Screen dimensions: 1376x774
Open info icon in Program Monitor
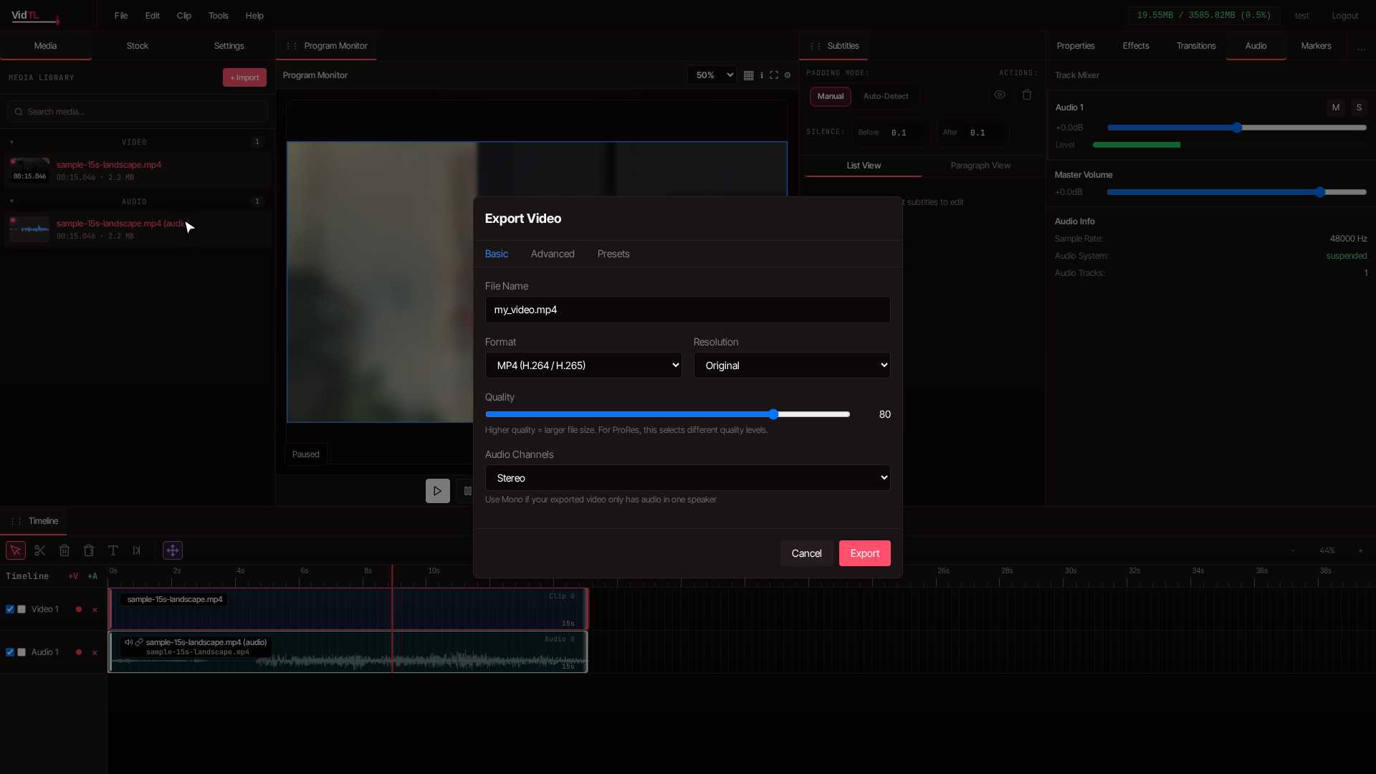[x=762, y=75]
